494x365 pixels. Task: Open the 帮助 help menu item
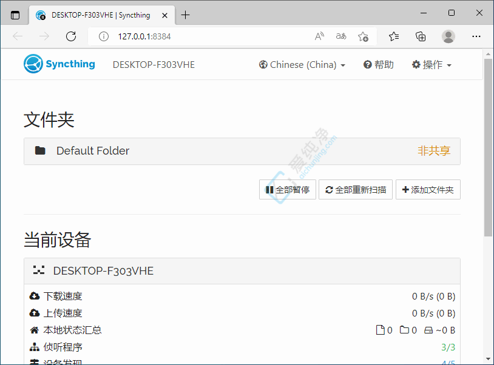tap(378, 65)
